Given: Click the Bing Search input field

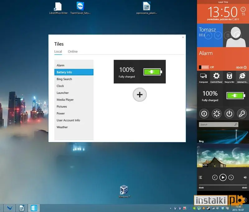Looking at the screenshot, I should 218,124.
